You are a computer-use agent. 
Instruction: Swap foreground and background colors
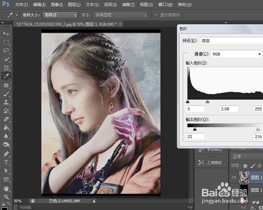click(x=9, y=204)
